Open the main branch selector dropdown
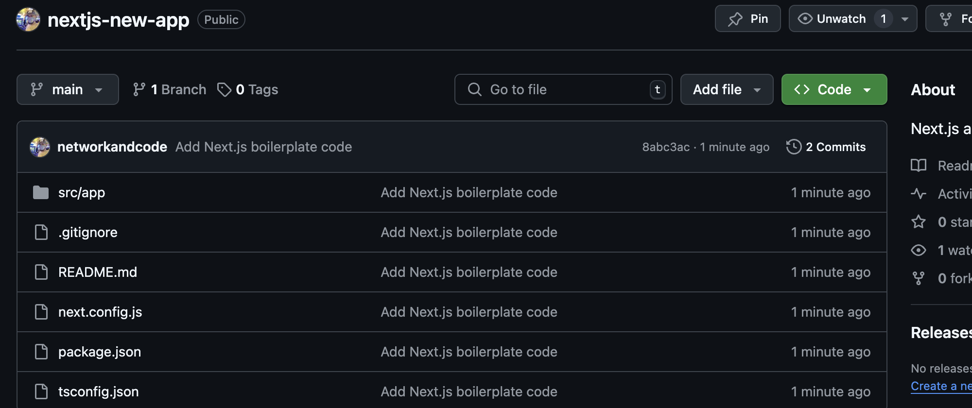This screenshot has width=972, height=408. click(x=68, y=89)
